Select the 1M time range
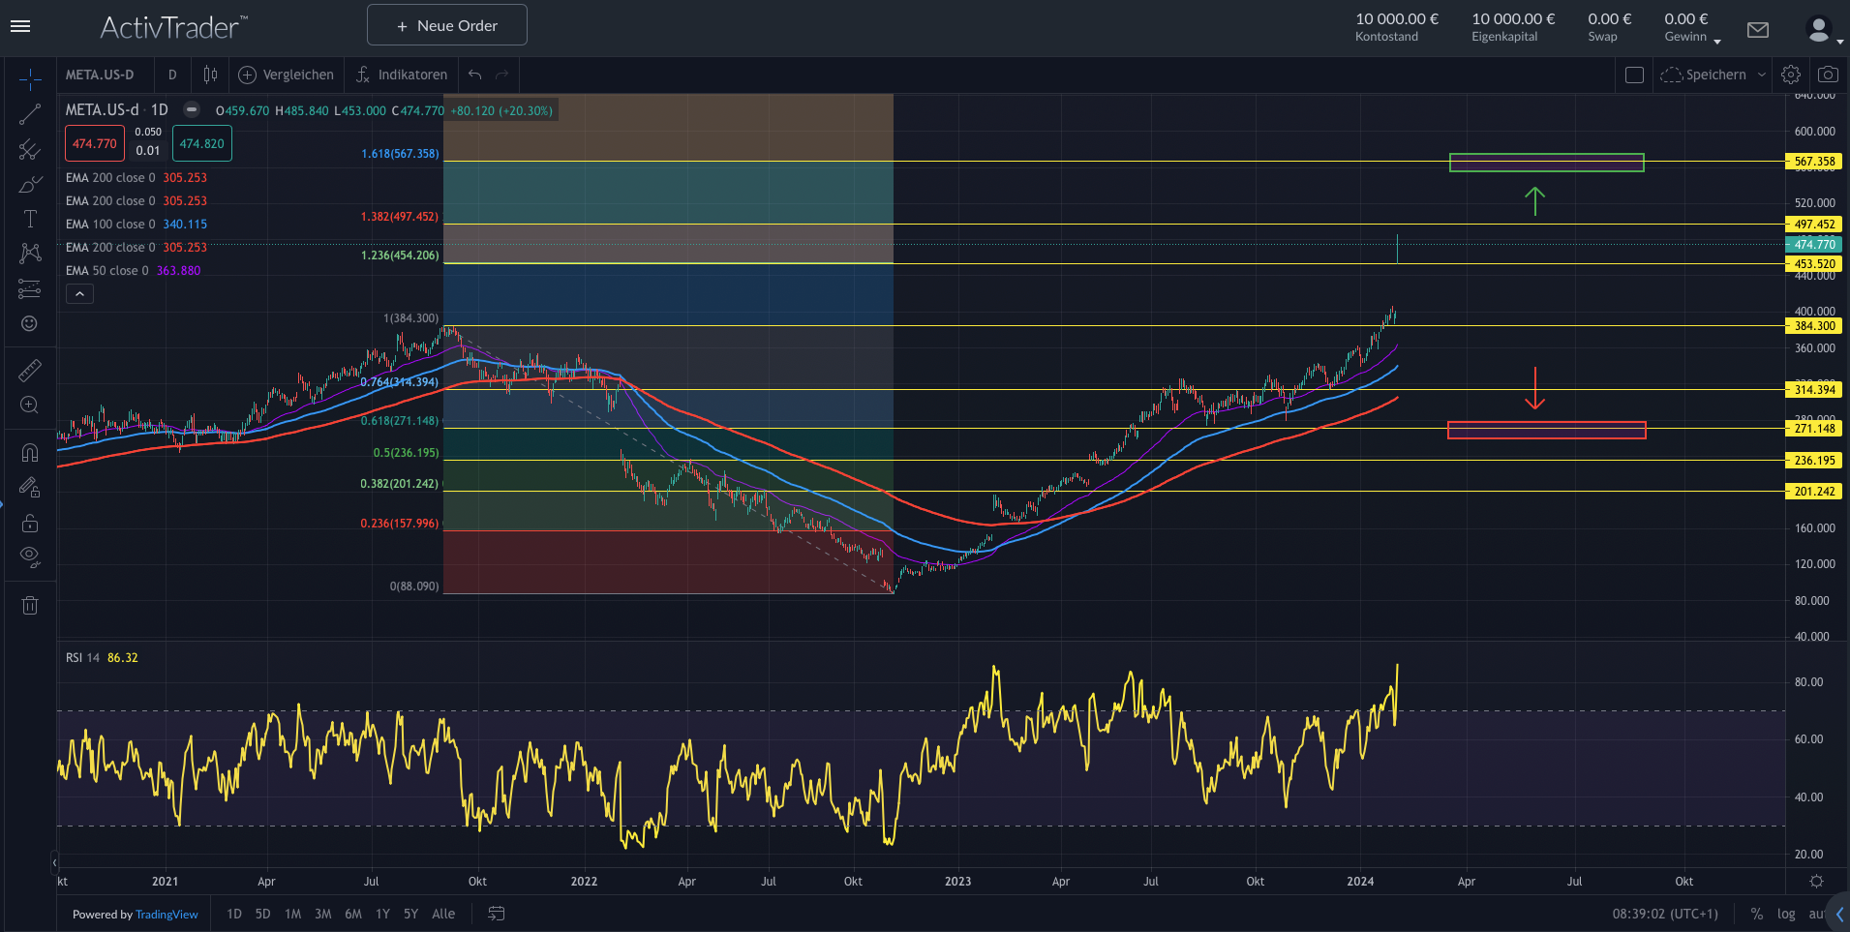Viewport: 1850px width, 932px height. pyautogui.click(x=292, y=914)
